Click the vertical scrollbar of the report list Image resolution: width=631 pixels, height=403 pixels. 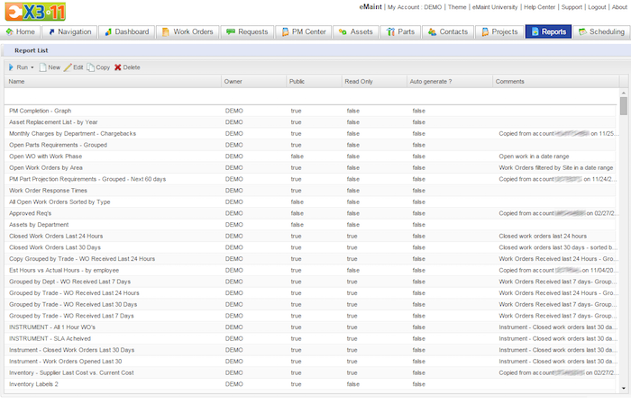coord(624,107)
